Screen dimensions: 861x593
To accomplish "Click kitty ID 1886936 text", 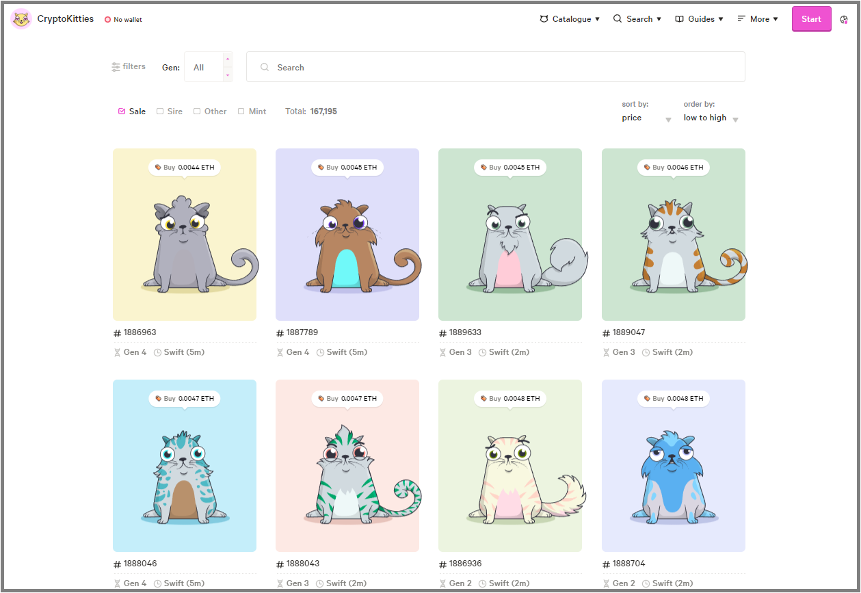I will 465,564.
